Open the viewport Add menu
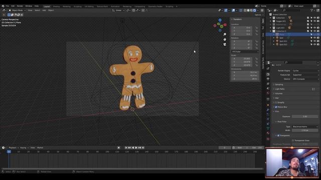 click(x=44, y=10)
